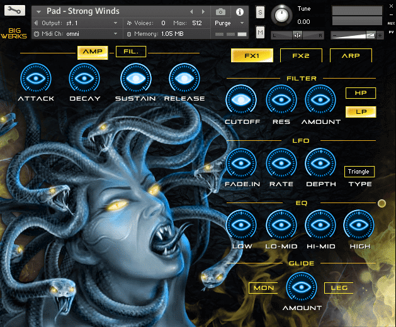
Task: Click the Memory 1.05 MB readout
Action: click(159, 34)
